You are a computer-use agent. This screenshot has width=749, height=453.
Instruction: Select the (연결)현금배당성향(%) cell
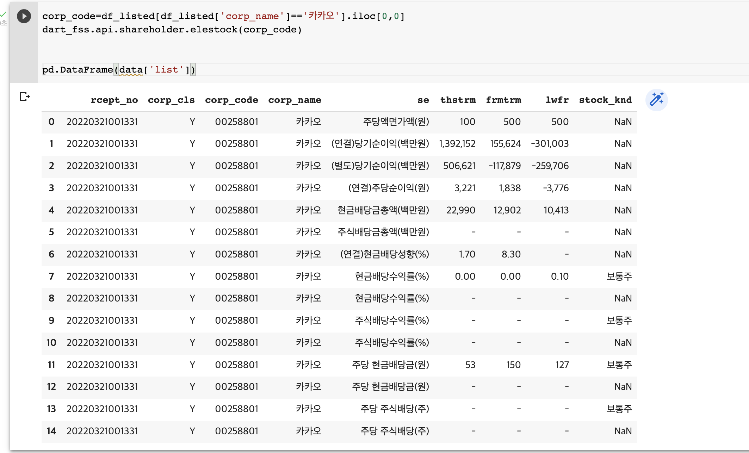(x=384, y=254)
